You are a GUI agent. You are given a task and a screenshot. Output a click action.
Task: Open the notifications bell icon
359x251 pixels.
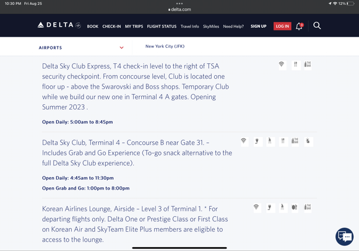pyautogui.click(x=300, y=26)
